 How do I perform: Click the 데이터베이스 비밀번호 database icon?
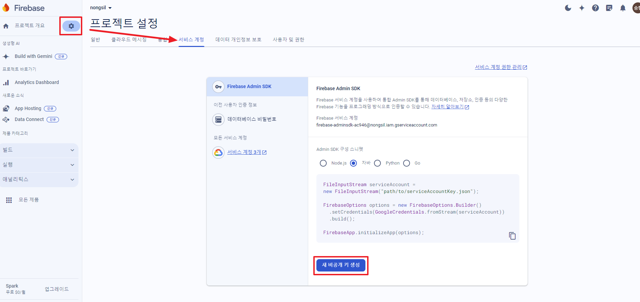point(218,120)
